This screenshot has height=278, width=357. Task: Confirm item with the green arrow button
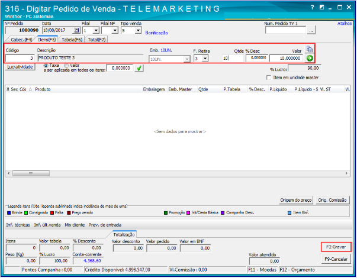[310, 58]
